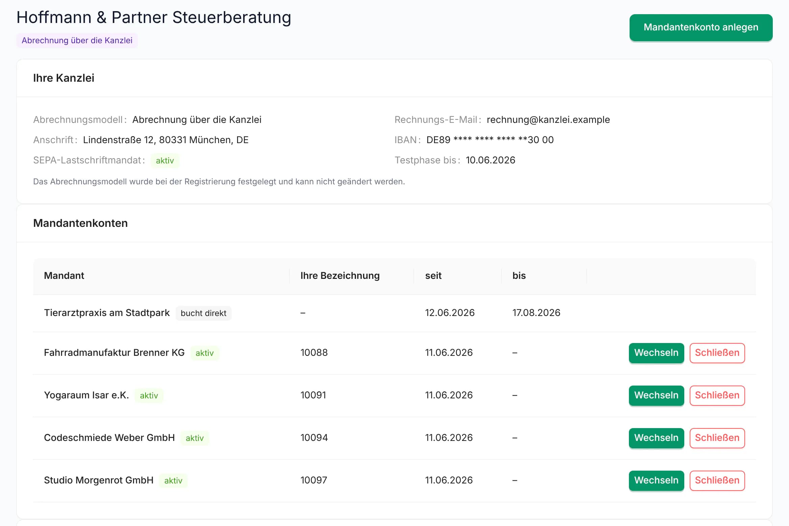Click the 'bucht direkt' badge
This screenshot has height=526, width=789.
(x=203, y=313)
